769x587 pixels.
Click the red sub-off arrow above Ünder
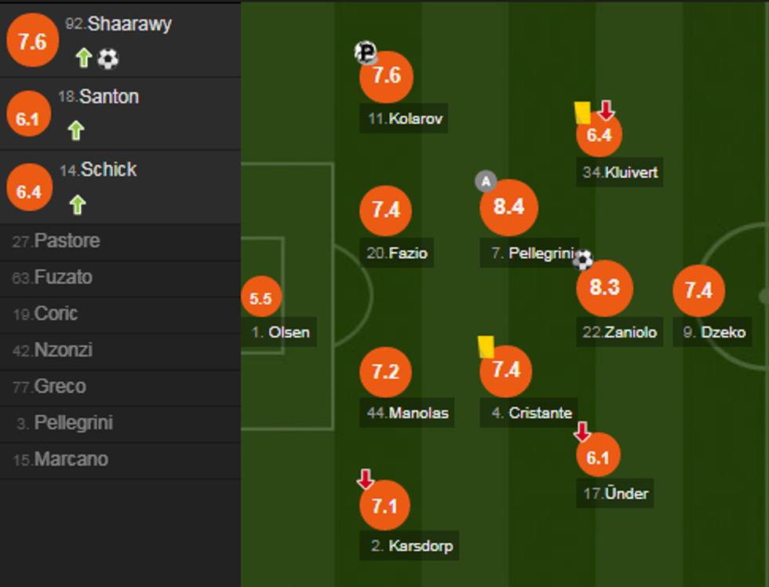[x=581, y=432]
